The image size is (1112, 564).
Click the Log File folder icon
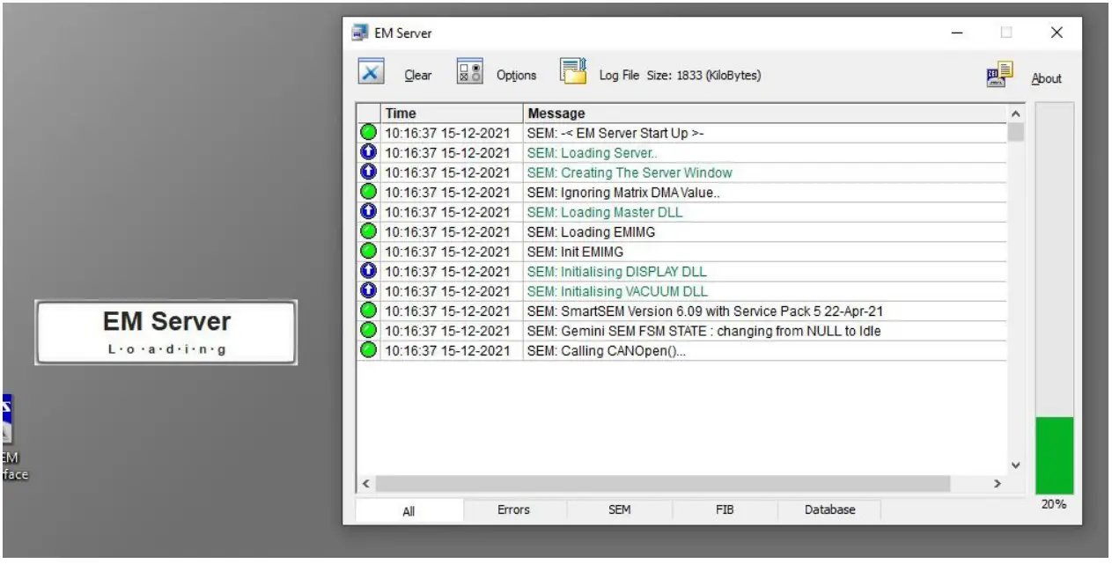573,72
